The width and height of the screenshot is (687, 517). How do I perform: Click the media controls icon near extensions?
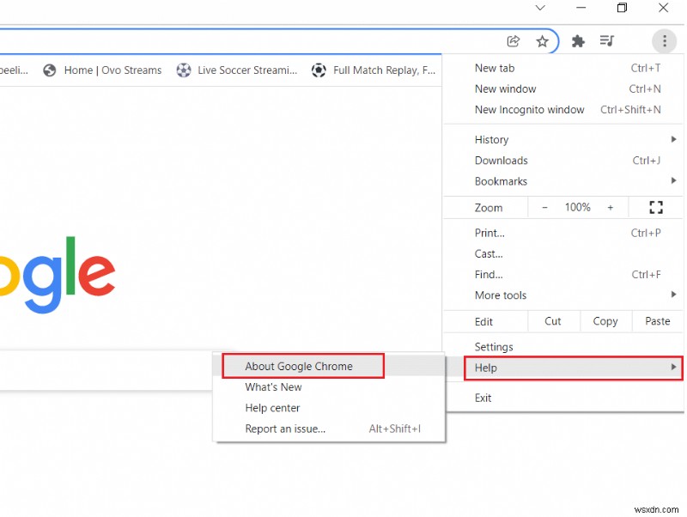pos(607,40)
